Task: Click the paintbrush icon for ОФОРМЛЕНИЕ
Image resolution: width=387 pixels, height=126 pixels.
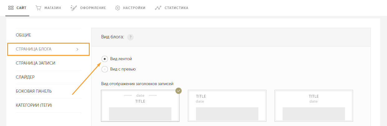Action: pos(74,8)
